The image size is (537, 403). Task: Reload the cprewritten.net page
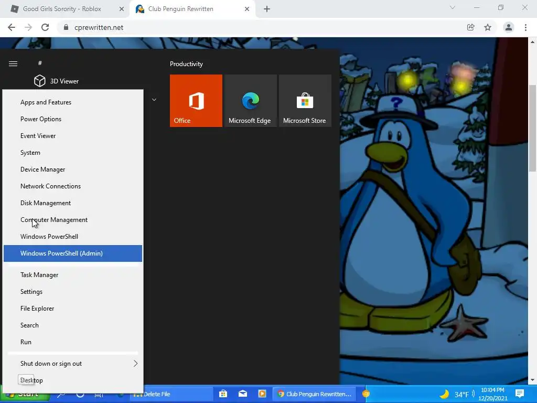[45, 27]
